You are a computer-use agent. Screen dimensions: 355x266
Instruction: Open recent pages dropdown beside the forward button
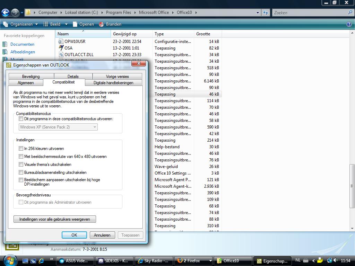coord(22,13)
